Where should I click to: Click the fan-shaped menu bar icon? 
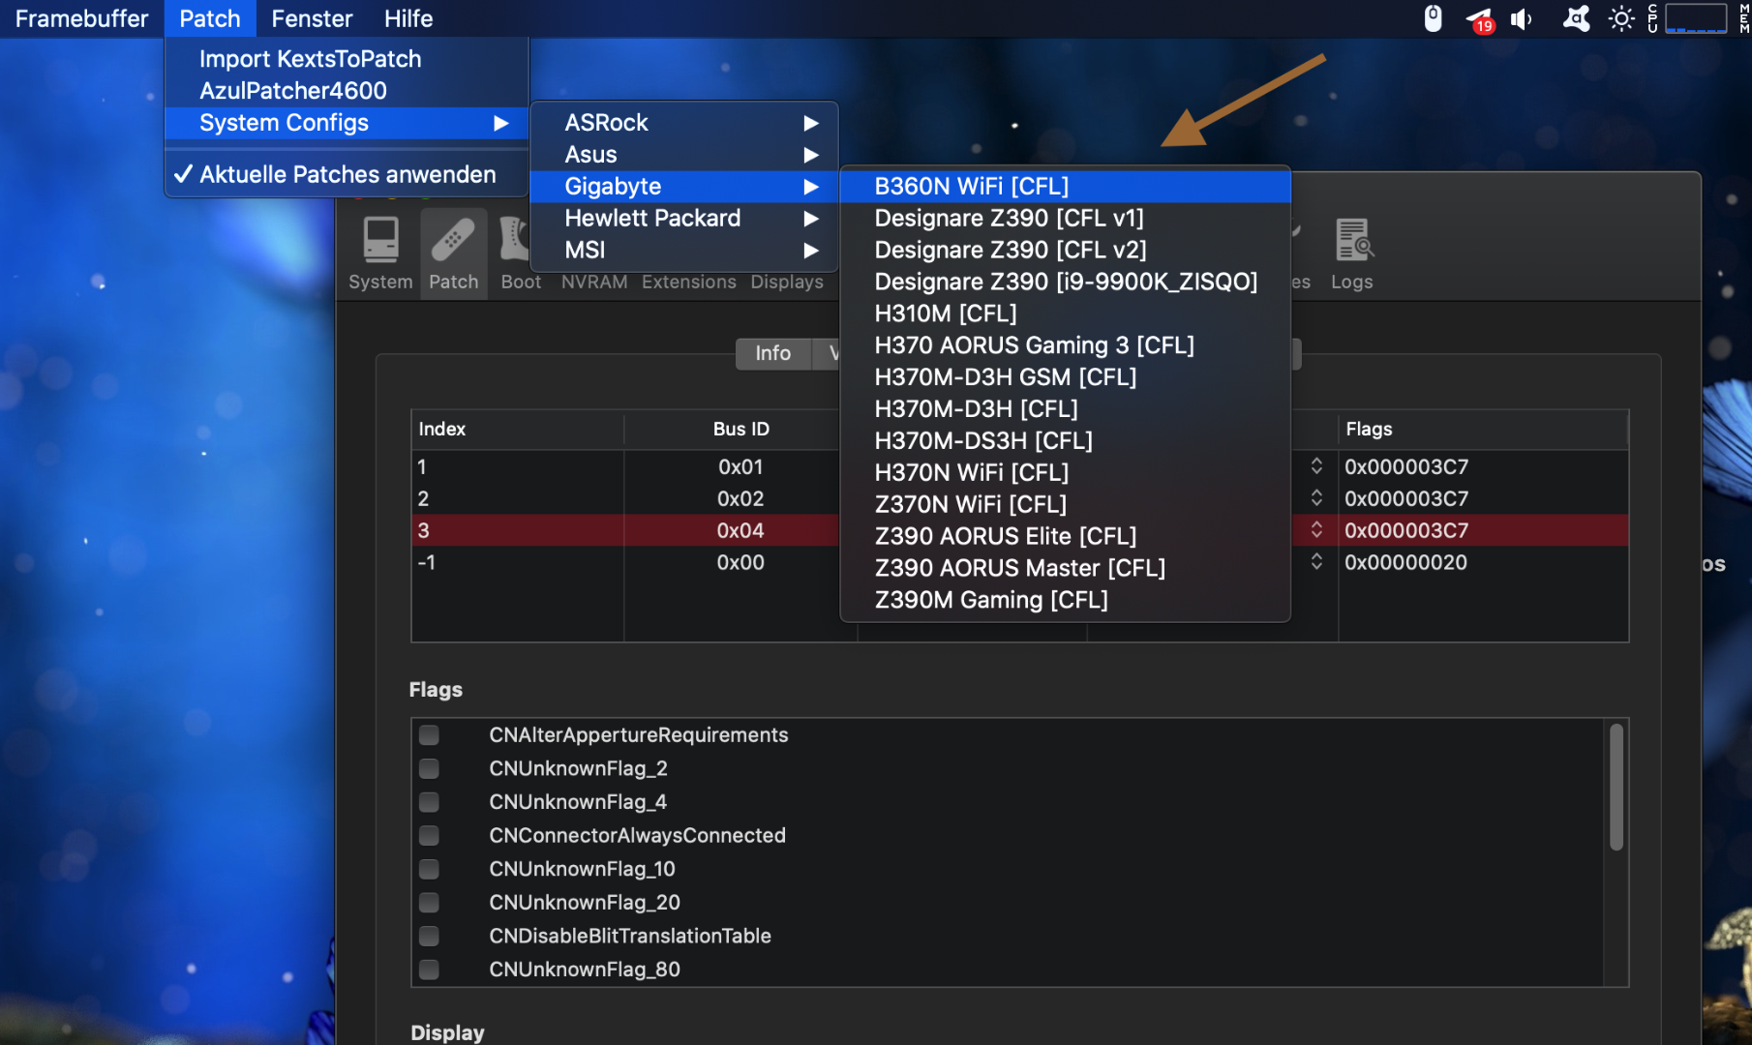coord(1576,18)
